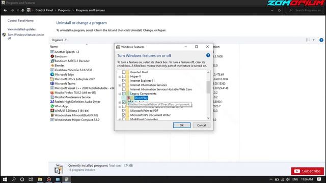This screenshot has width=326, height=183.
Task: Open View installed updates link
Action: [x=21, y=29]
